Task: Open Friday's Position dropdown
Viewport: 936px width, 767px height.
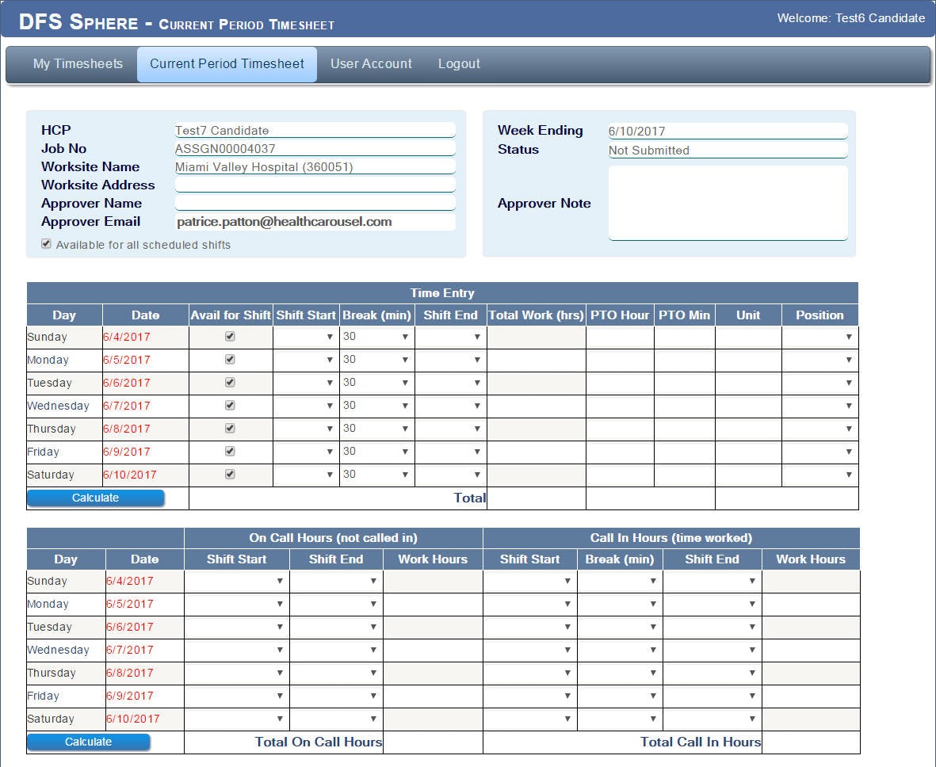Action: click(819, 452)
